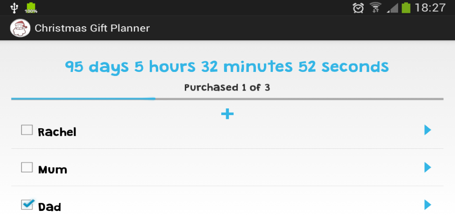Tap the Christmas Gift Planner title
Image resolution: width=455 pixels, height=222 pixels.
coord(92,28)
